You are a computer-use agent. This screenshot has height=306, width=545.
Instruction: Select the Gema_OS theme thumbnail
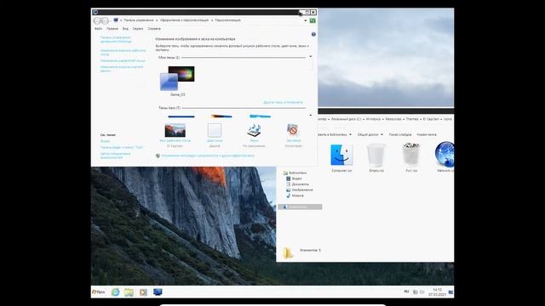pyautogui.click(x=177, y=78)
